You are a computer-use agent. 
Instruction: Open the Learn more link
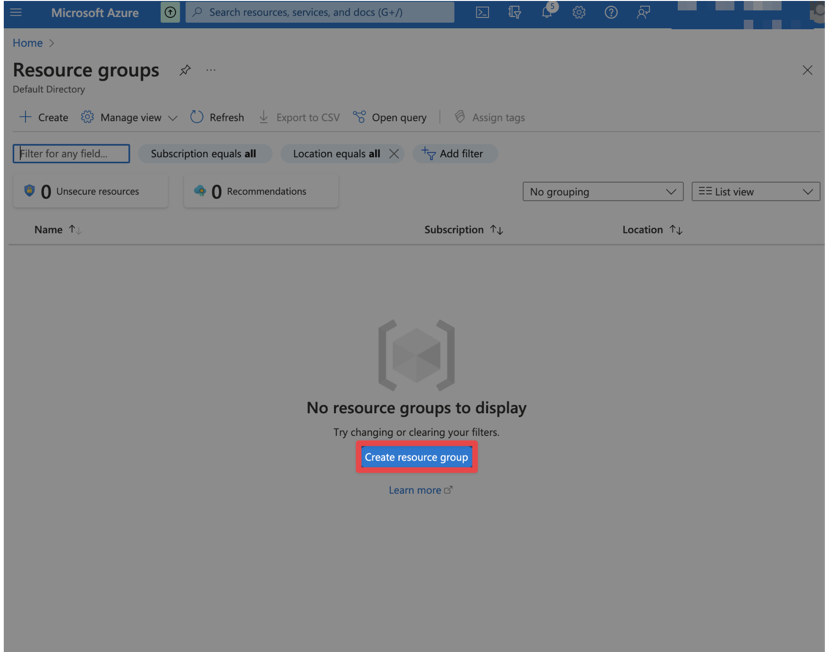pos(420,490)
